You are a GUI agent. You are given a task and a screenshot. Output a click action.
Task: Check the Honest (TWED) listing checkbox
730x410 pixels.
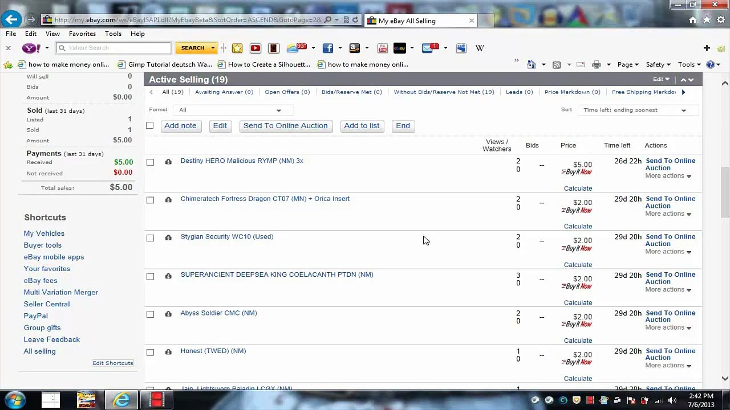(x=150, y=352)
